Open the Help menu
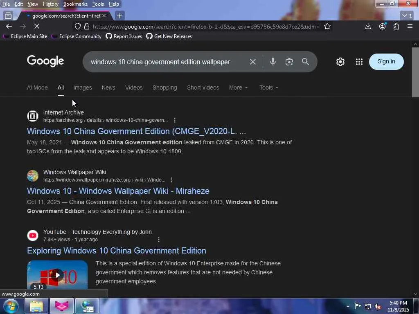Screen dimensions: 419x314 [x=114, y=4]
